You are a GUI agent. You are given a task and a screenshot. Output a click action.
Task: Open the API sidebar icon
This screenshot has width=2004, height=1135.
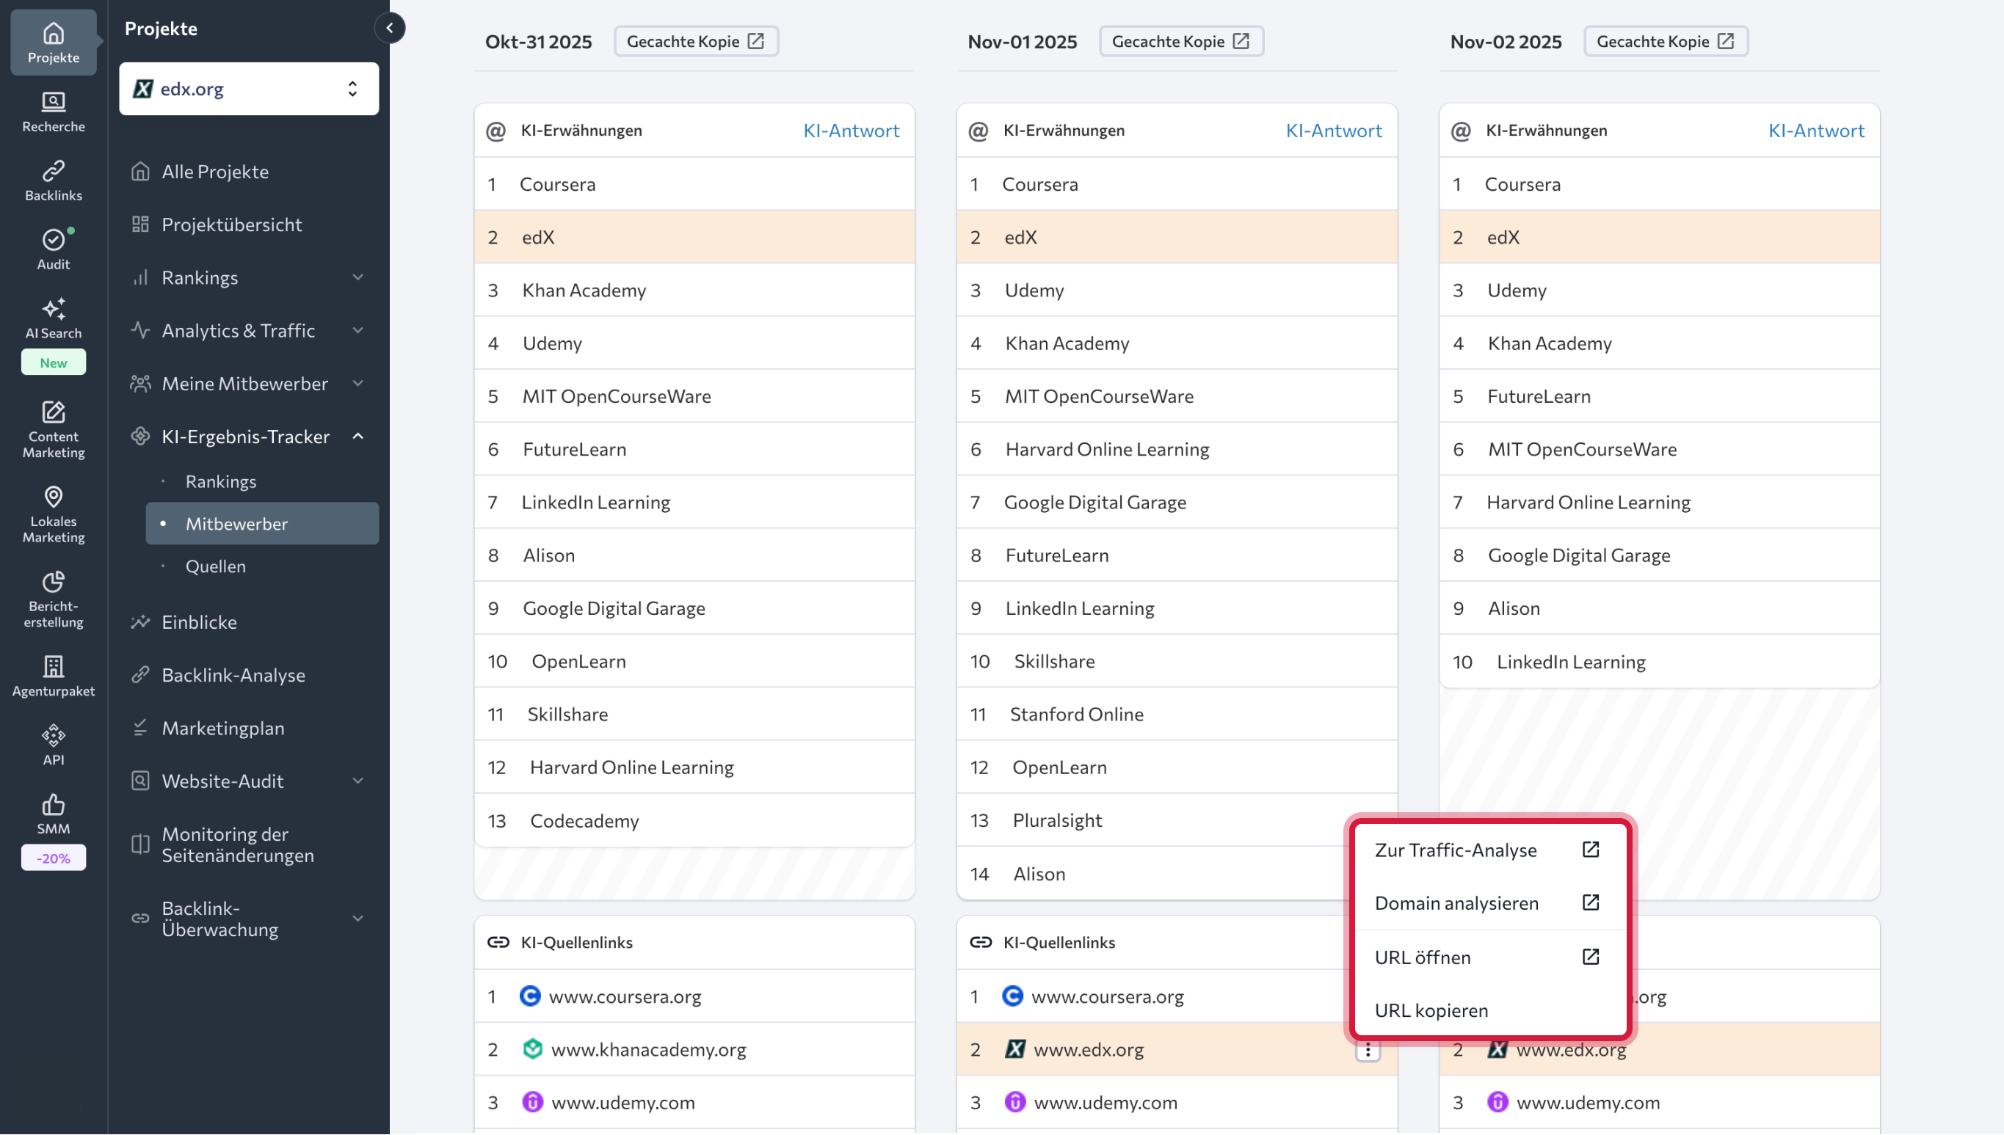(x=53, y=745)
